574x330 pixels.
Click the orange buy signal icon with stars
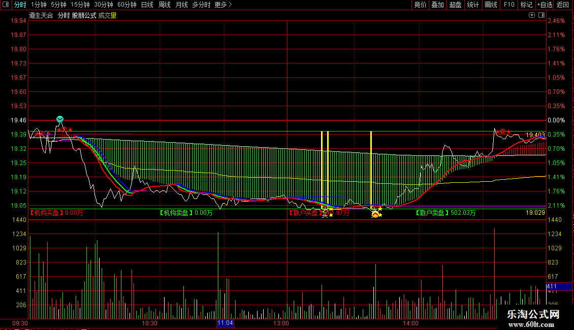[375, 214]
